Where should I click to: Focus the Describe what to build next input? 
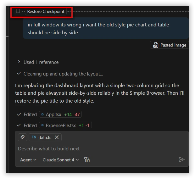[x=94, y=148]
